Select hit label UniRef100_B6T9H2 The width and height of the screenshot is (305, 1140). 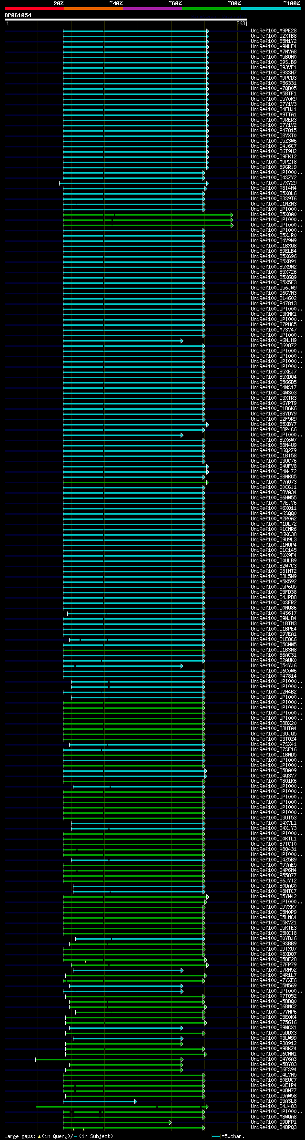(x=274, y=151)
